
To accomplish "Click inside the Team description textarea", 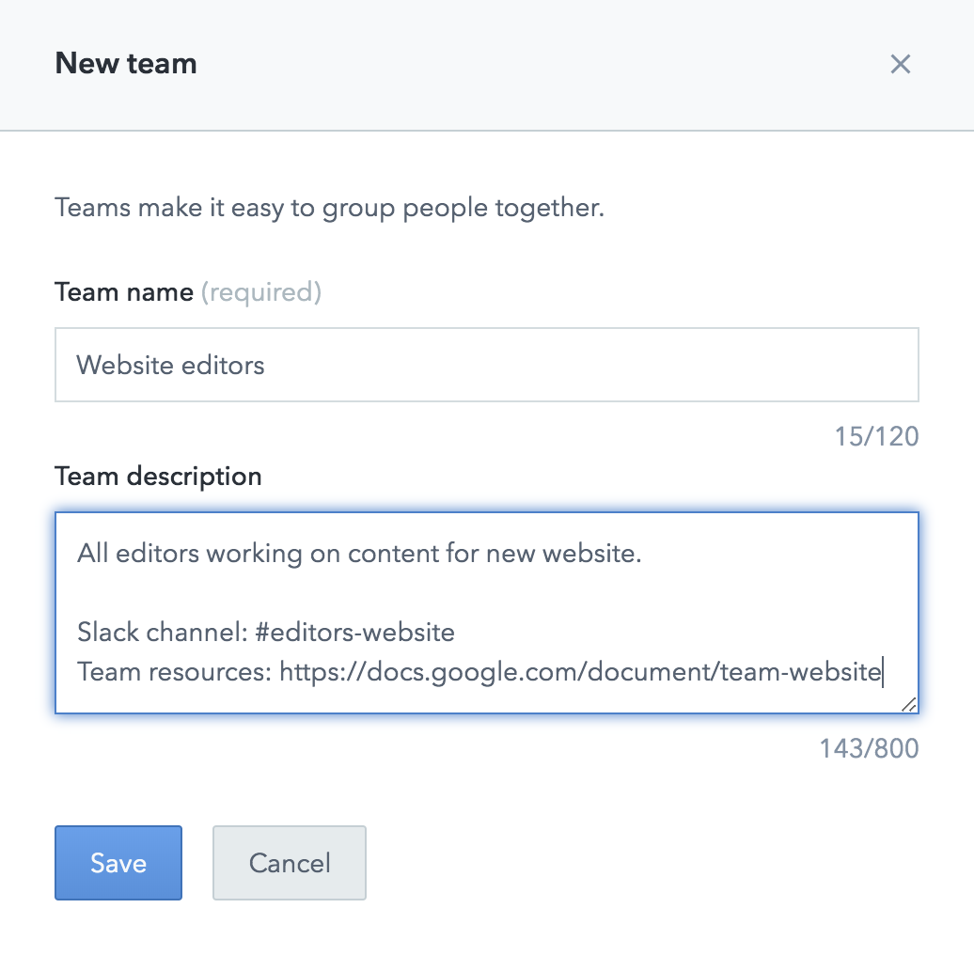I will point(486,613).
